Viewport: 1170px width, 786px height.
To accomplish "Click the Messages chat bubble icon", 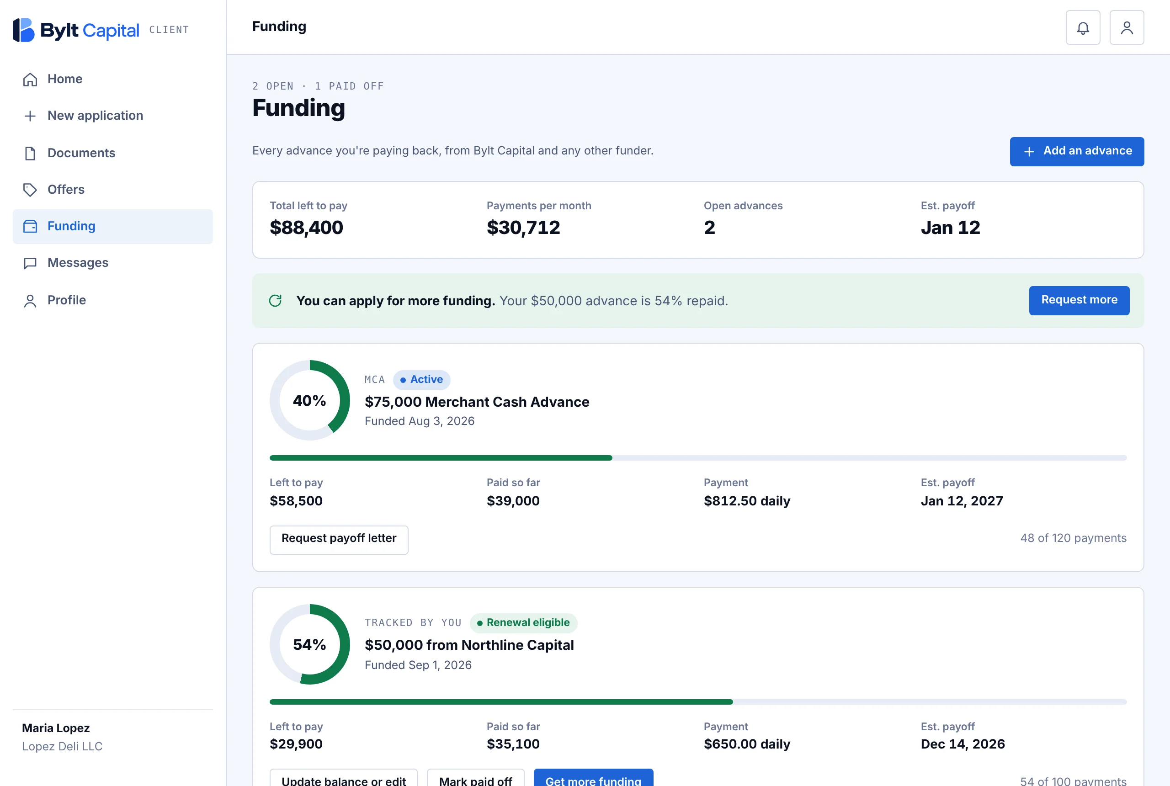I will [x=30, y=263].
